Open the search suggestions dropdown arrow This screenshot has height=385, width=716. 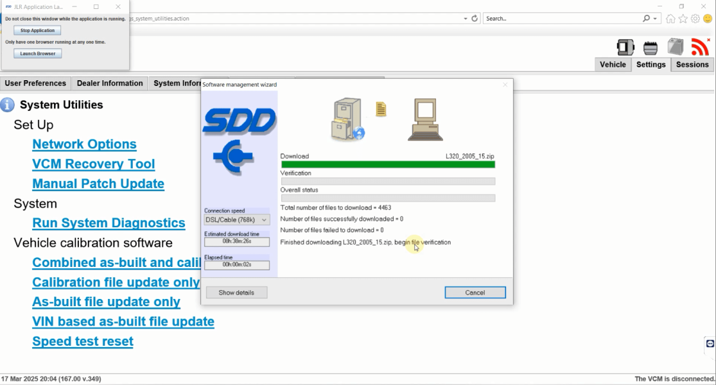[x=655, y=19]
